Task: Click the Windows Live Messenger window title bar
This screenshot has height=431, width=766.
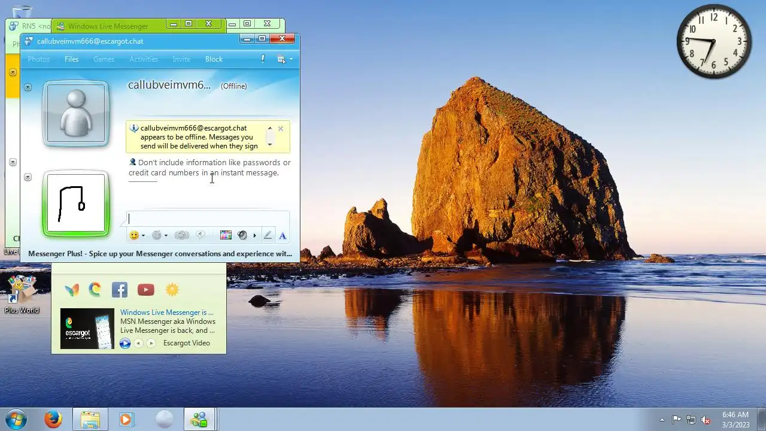Action: pos(108,26)
